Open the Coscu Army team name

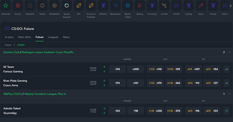[11, 85]
